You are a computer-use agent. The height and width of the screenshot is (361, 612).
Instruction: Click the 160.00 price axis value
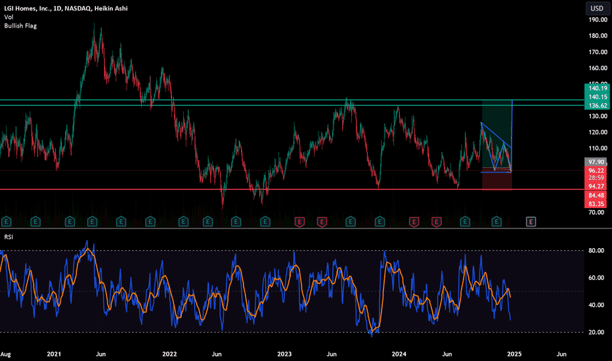coord(598,68)
